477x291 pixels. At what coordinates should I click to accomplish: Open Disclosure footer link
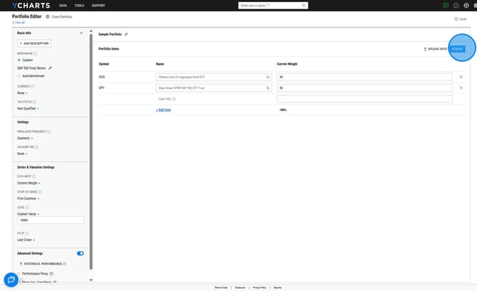click(x=240, y=287)
